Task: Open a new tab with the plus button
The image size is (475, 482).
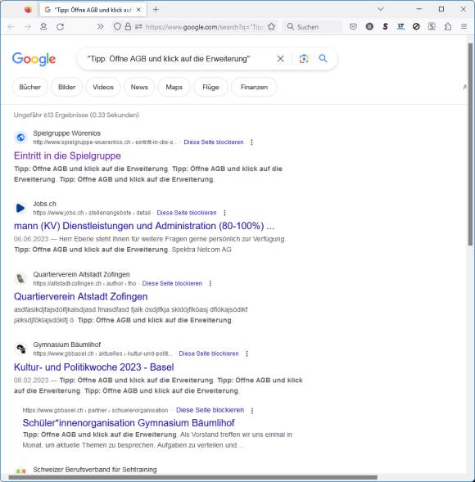Action: coord(156,10)
